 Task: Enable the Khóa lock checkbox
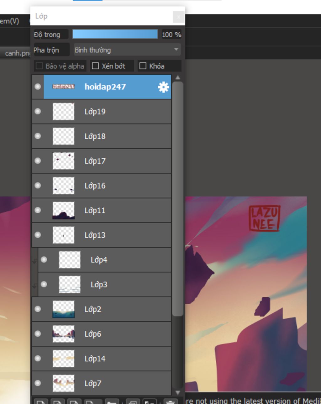point(143,66)
